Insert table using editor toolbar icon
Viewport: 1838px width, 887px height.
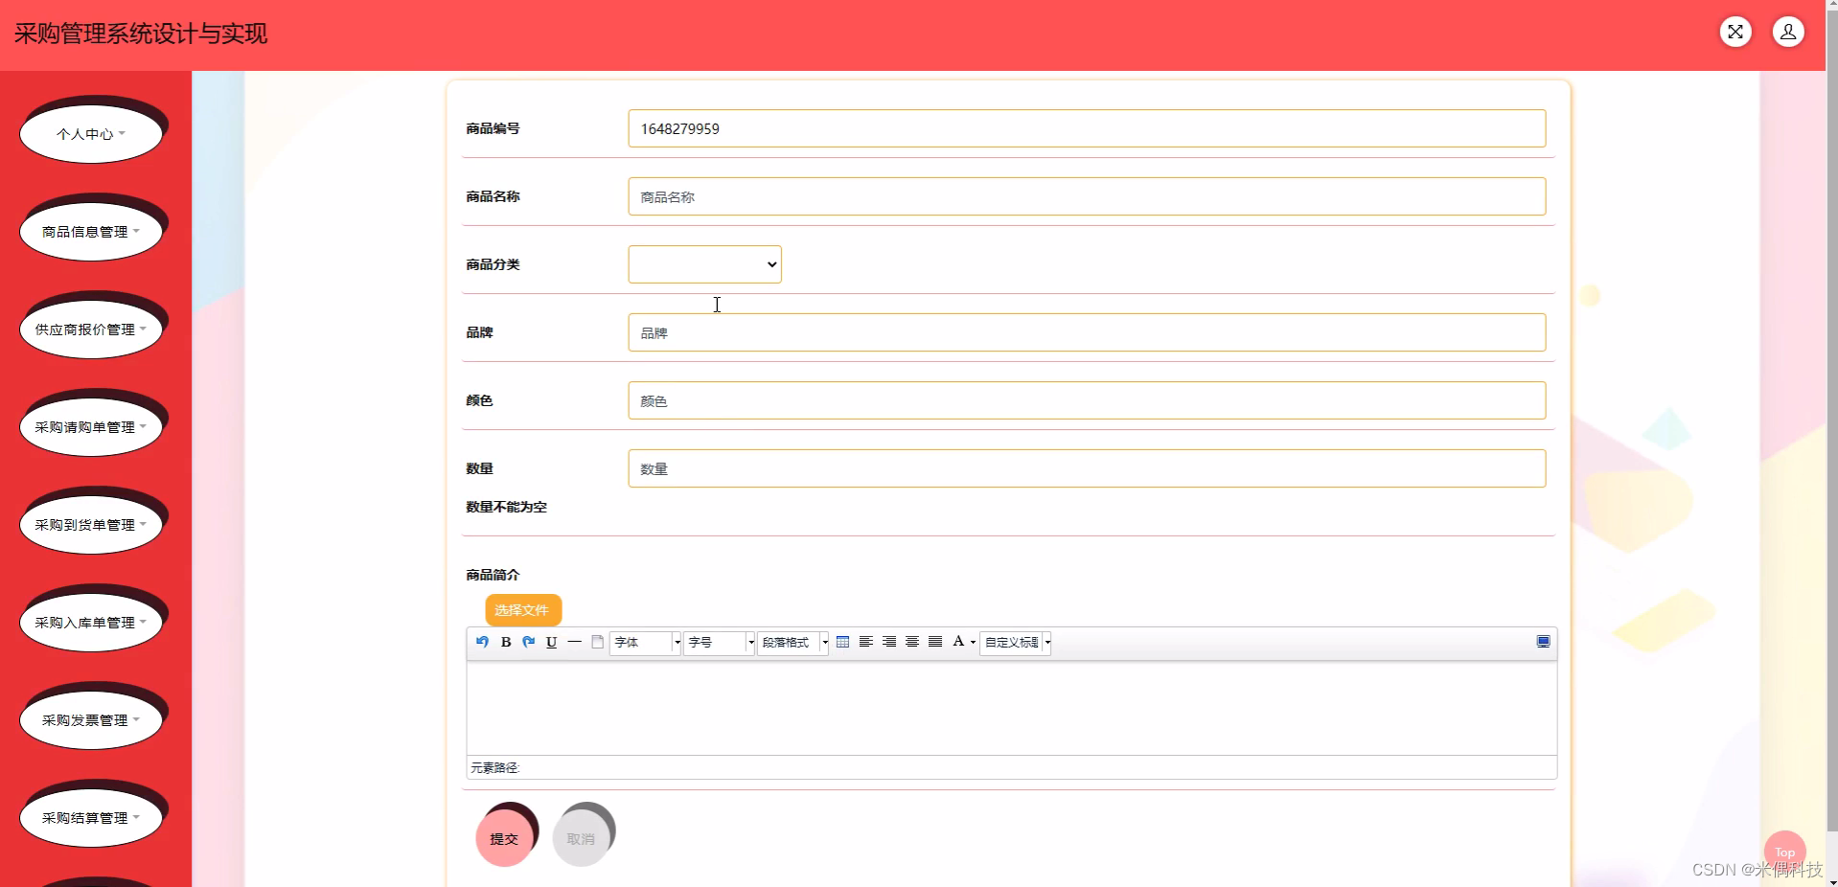tap(842, 642)
